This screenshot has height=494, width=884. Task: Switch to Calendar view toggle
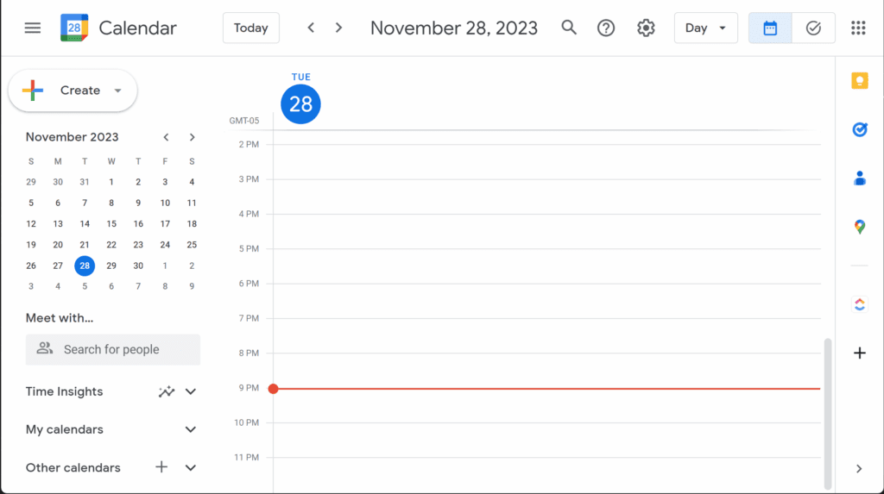(770, 28)
